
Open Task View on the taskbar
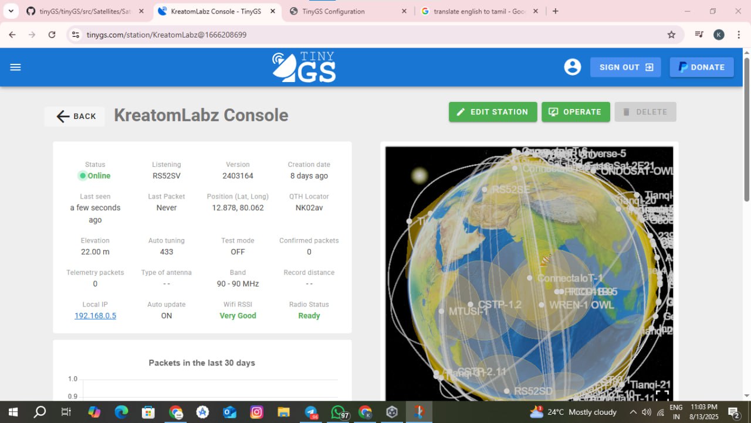66,412
